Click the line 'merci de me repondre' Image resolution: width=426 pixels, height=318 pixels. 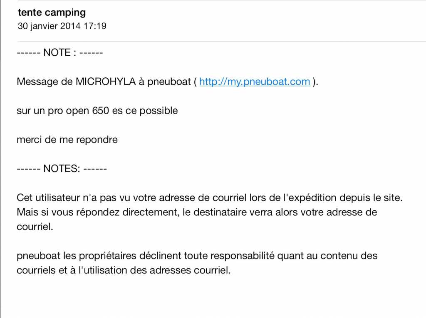click(x=67, y=140)
